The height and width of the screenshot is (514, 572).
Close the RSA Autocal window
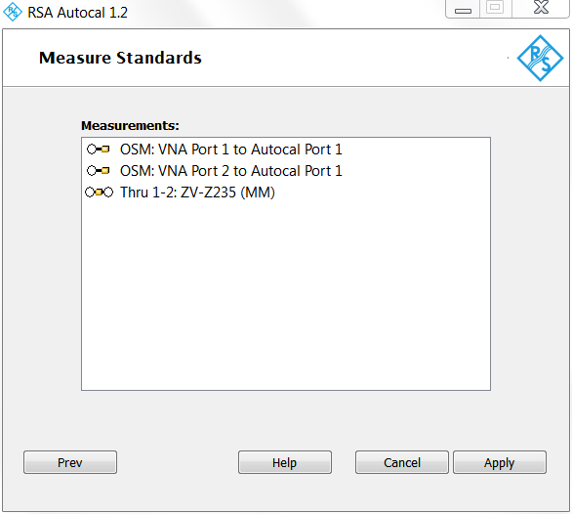(541, 9)
